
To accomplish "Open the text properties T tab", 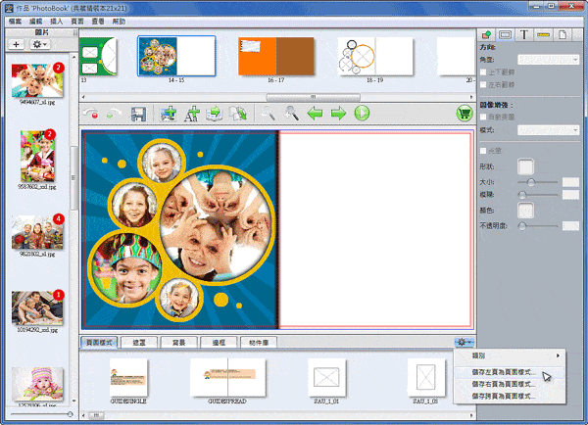I will click(524, 35).
